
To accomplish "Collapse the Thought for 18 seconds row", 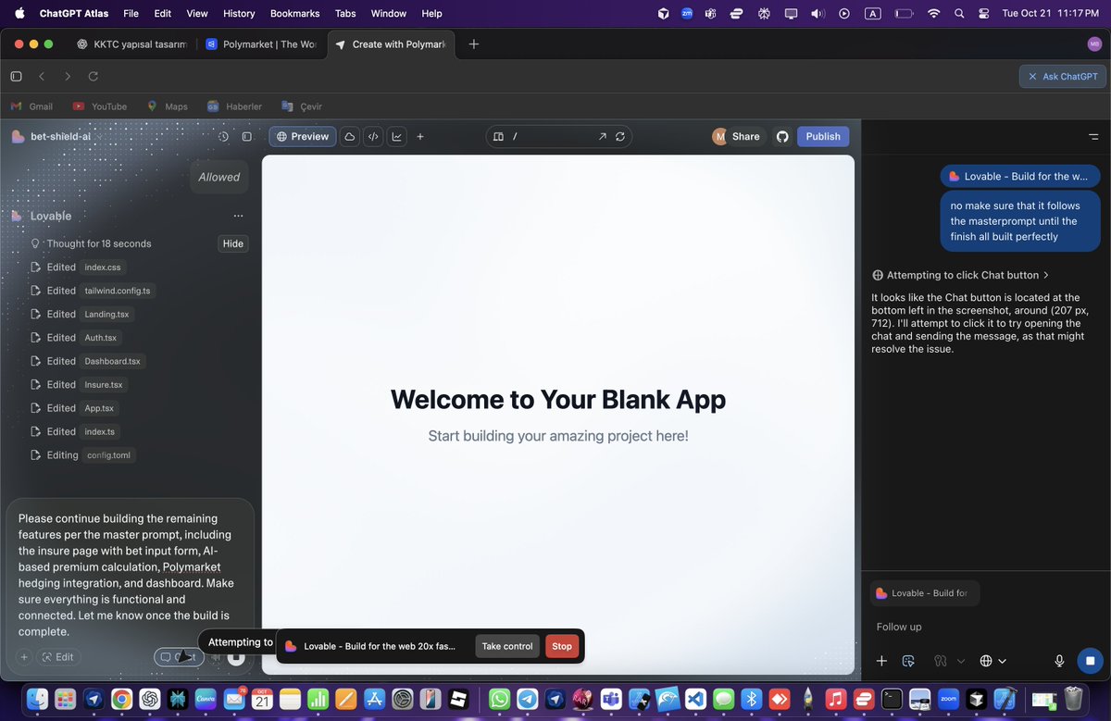I will click(92, 243).
